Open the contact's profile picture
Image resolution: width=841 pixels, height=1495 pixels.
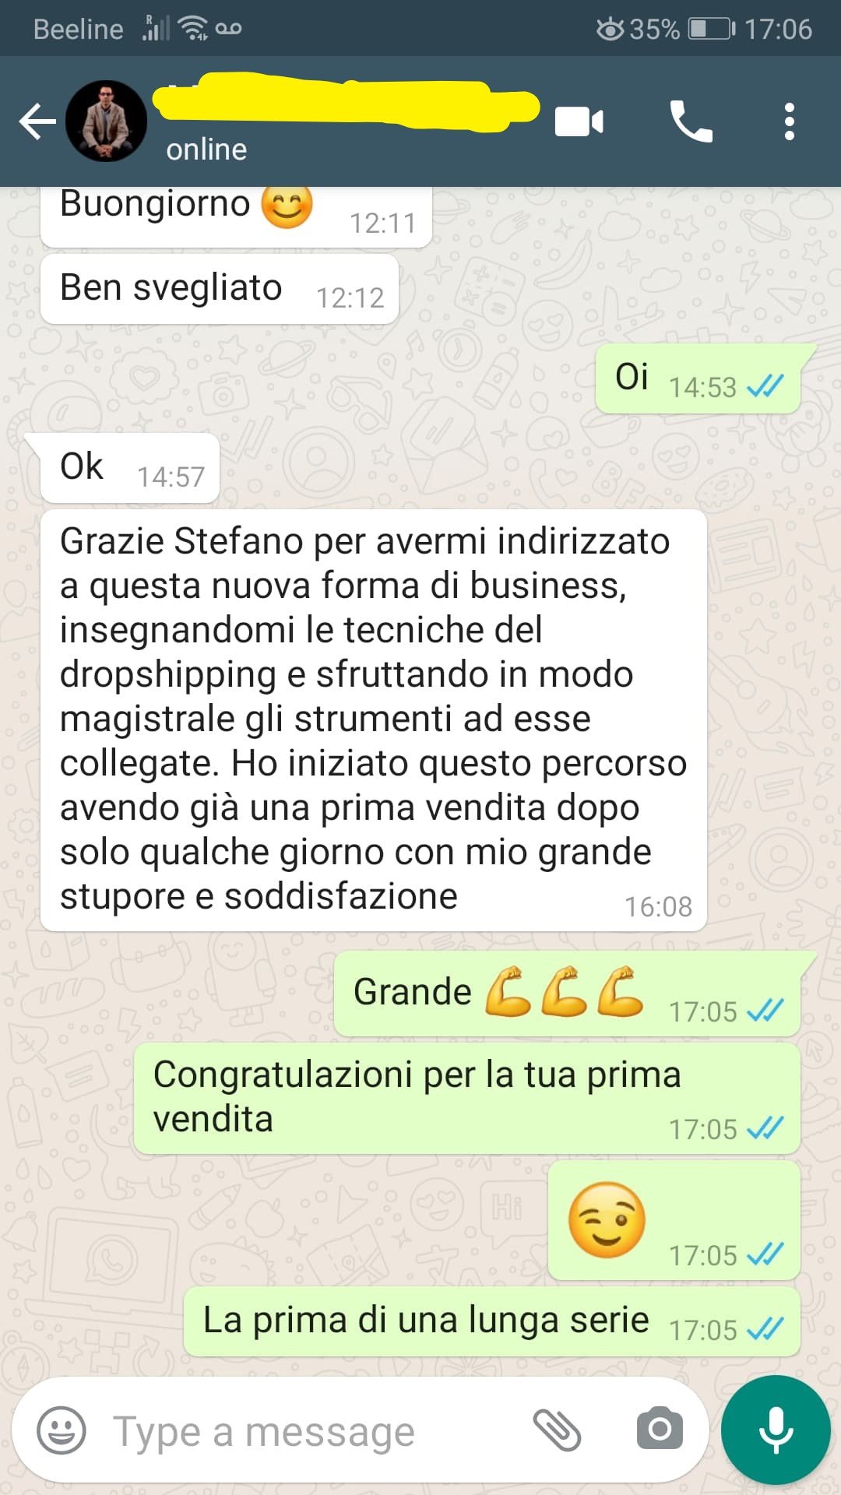point(106,121)
